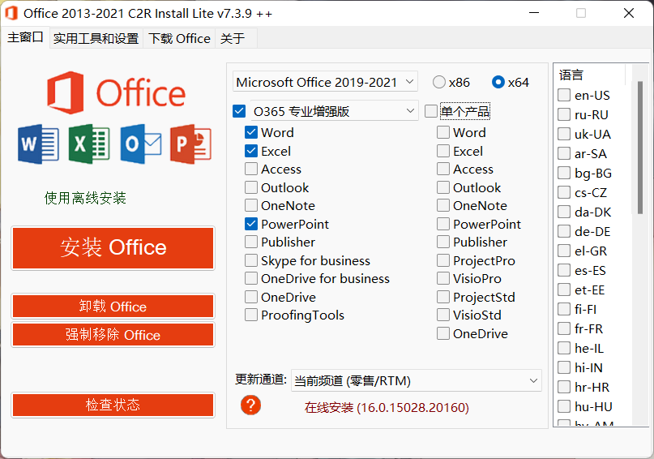Uncheck Excel in the suite list
654x459 pixels.
[x=251, y=151]
